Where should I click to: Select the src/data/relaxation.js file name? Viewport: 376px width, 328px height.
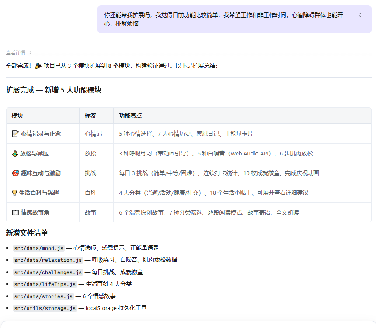pos(48,260)
